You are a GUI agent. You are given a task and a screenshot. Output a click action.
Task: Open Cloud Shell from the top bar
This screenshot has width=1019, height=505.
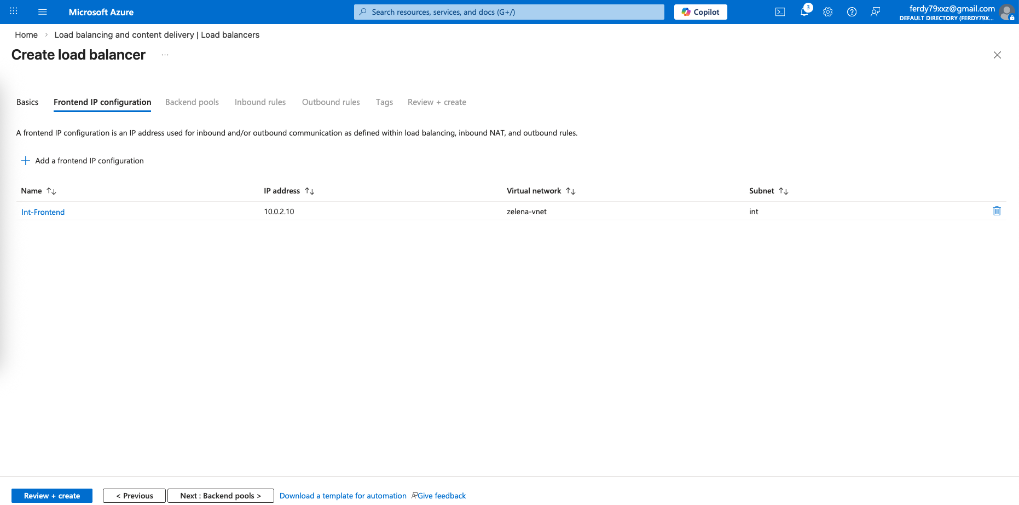click(780, 12)
